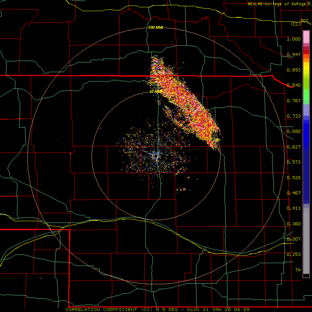Click the 50 NMI range ring label
This screenshot has height=312, width=312.
[155, 92]
